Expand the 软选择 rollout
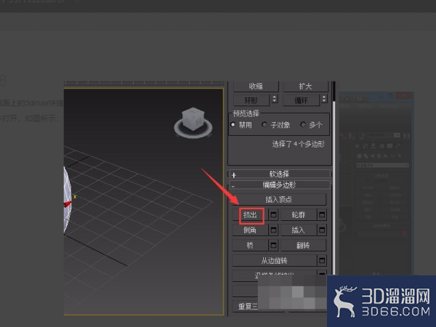 280,174
